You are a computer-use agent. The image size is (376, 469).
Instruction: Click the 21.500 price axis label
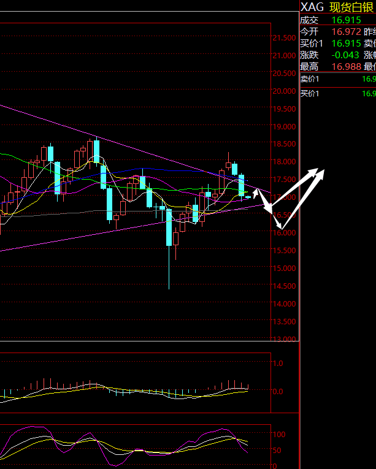284,38
